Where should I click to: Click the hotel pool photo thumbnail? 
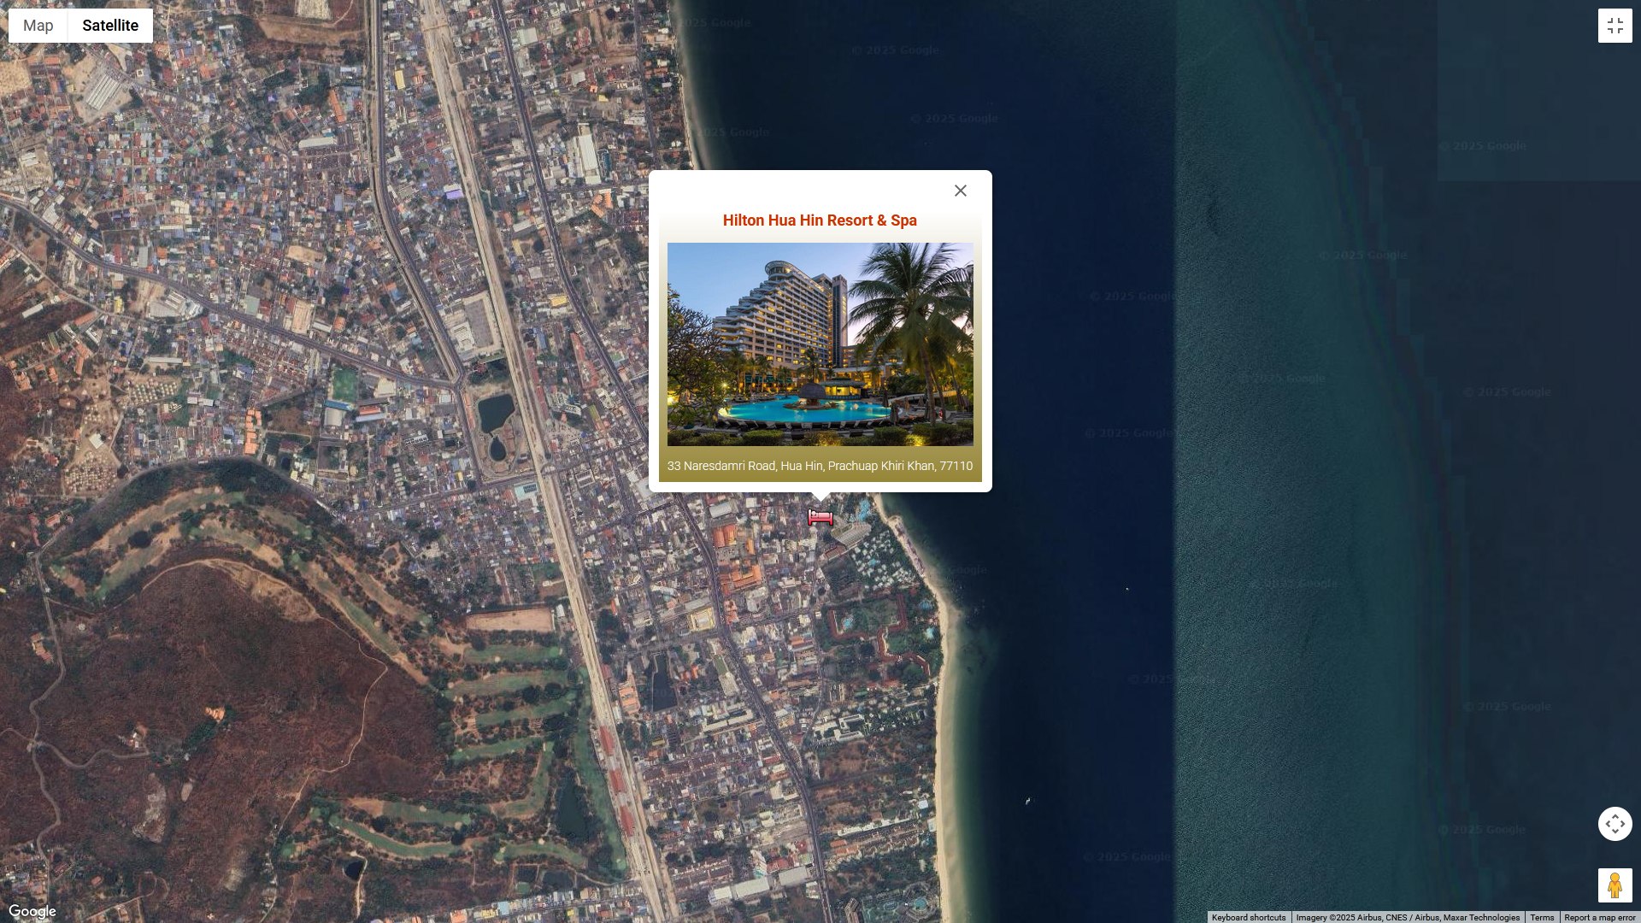pyautogui.click(x=820, y=344)
